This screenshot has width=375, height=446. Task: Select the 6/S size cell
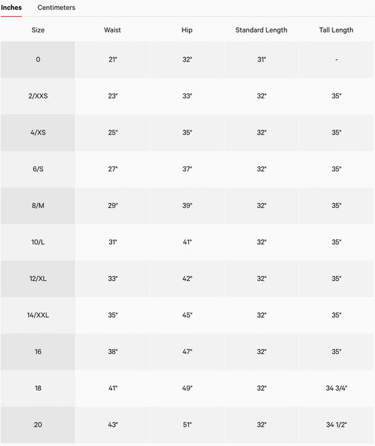tap(37, 169)
